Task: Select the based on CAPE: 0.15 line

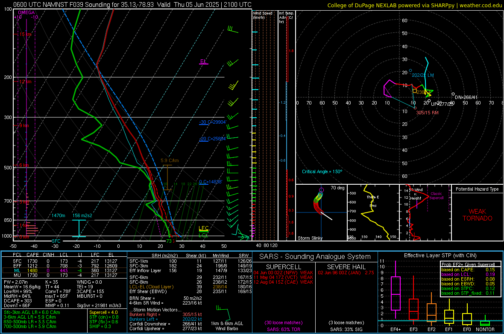Action: tap(468, 270)
